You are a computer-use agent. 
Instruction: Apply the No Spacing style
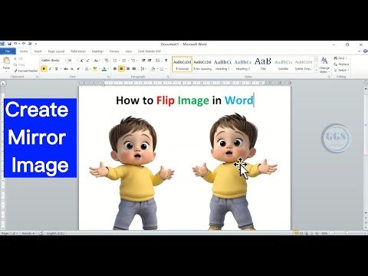tap(202, 64)
